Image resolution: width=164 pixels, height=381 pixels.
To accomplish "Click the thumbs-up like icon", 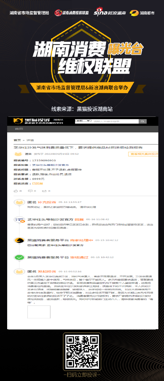I will click(16, 191).
